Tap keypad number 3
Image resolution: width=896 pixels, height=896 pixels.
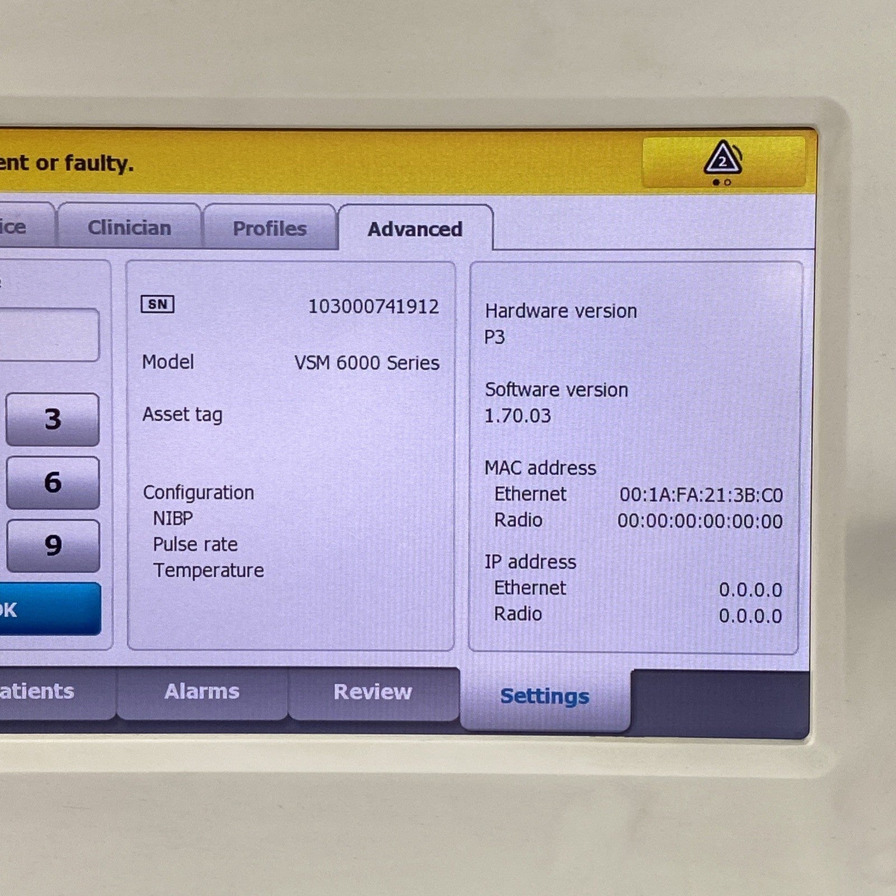[53, 419]
